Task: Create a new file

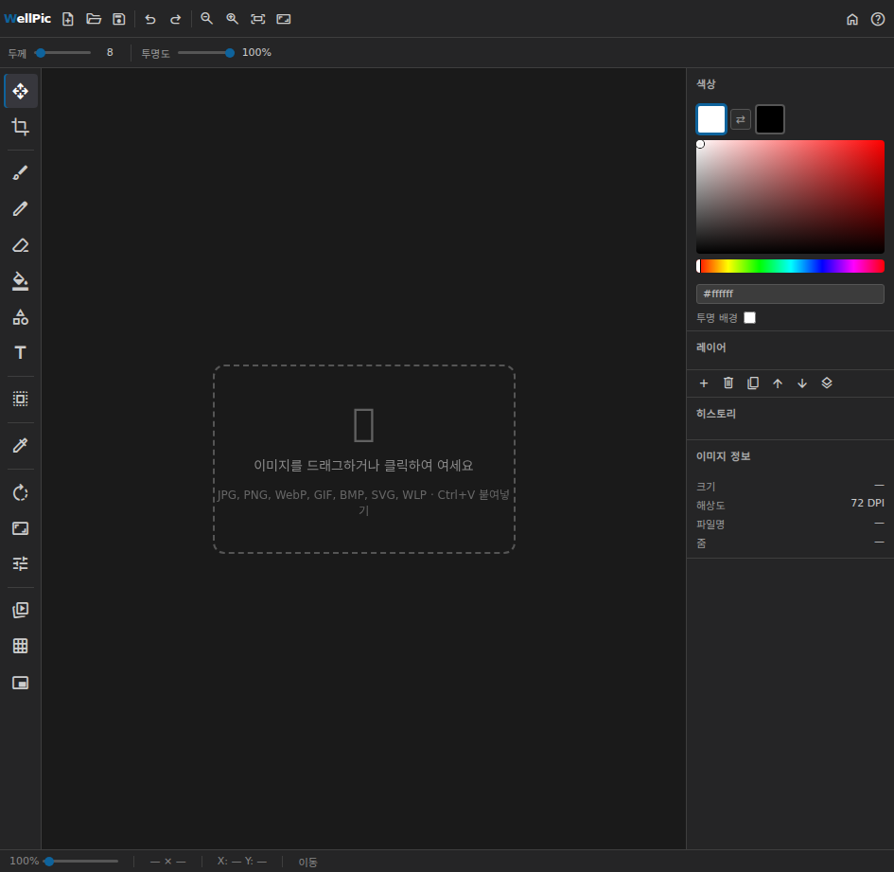Action: (x=68, y=19)
